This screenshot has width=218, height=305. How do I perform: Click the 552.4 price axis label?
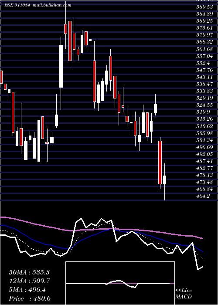pyautogui.click(x=203, y=63)
